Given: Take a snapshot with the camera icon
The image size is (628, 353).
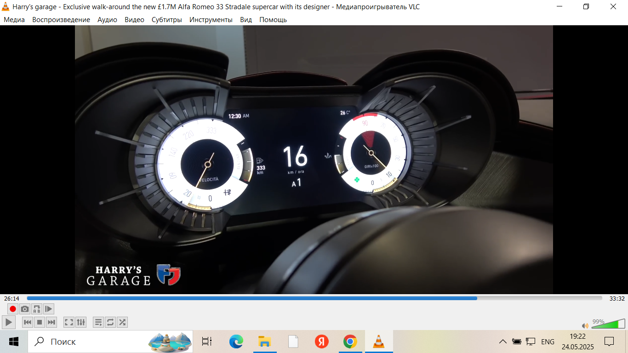Looking at the screenshot, I should [x=25, y=309].
